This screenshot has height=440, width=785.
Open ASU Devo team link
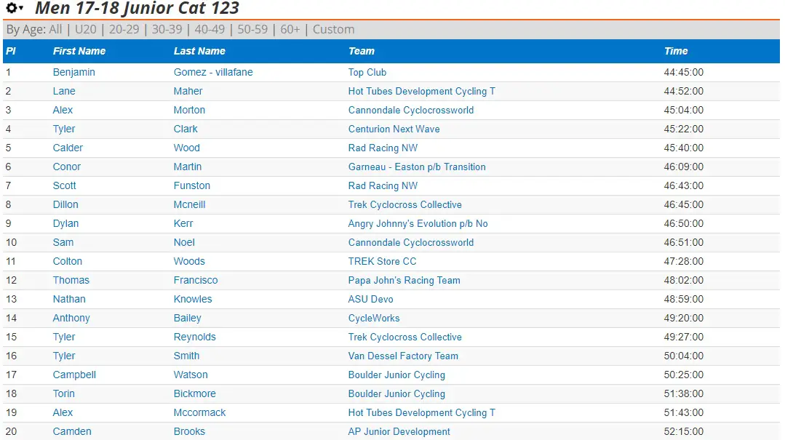point(371,300)
